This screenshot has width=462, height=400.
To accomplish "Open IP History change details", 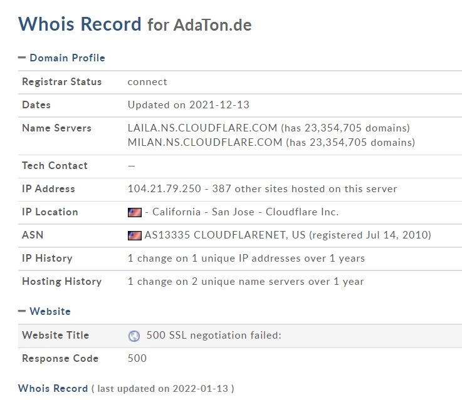I will (246, 259).
